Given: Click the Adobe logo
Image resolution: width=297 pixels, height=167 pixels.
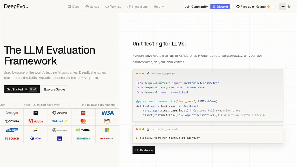Looking at the screenshot, I should 36,121.
